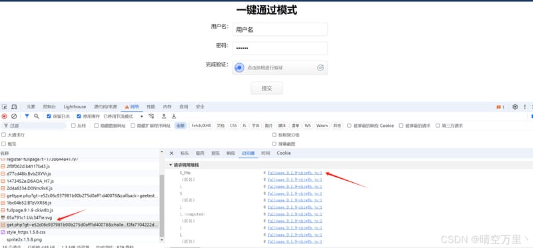533x248 pixels.
Task: Enable the 保留日志 checkbox
Action: point(49,116)
